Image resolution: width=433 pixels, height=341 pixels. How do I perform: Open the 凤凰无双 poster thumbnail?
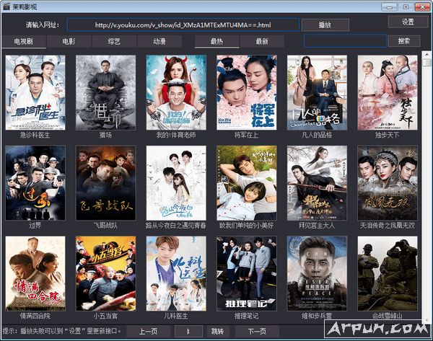click(x=387, y=182)
